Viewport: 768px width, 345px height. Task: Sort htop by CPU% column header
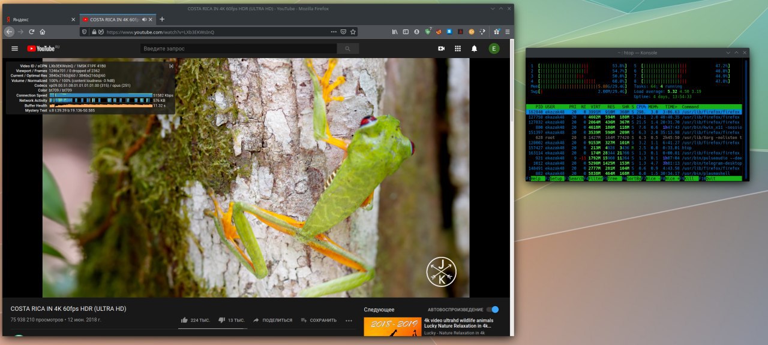click(641, 107)
